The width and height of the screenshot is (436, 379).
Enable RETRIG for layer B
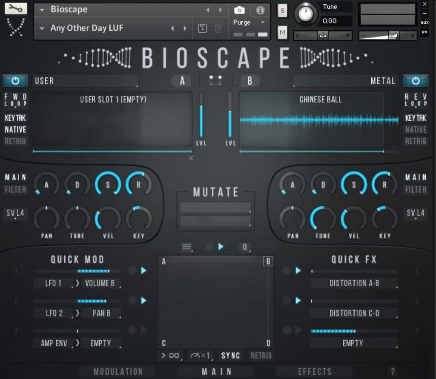tap(416, 141)
